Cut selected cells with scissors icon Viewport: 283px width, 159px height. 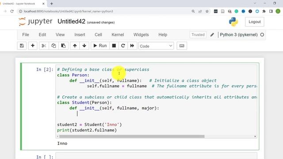pos(44,46)
